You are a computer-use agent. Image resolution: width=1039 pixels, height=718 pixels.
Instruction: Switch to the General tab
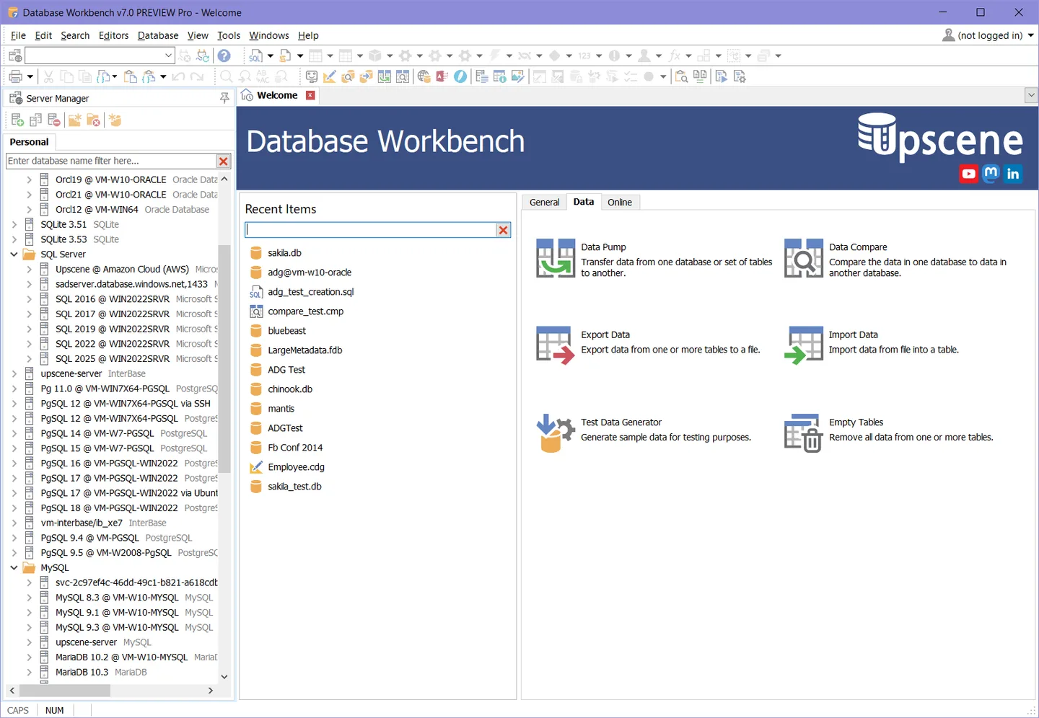545,203
